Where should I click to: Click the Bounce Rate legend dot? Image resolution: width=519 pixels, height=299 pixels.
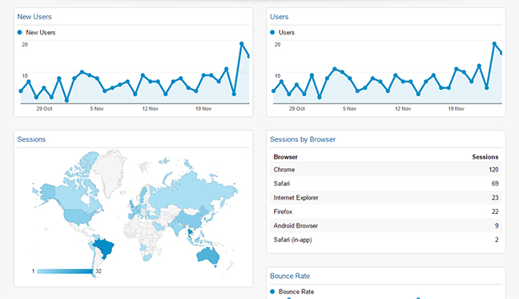[272, 292]
